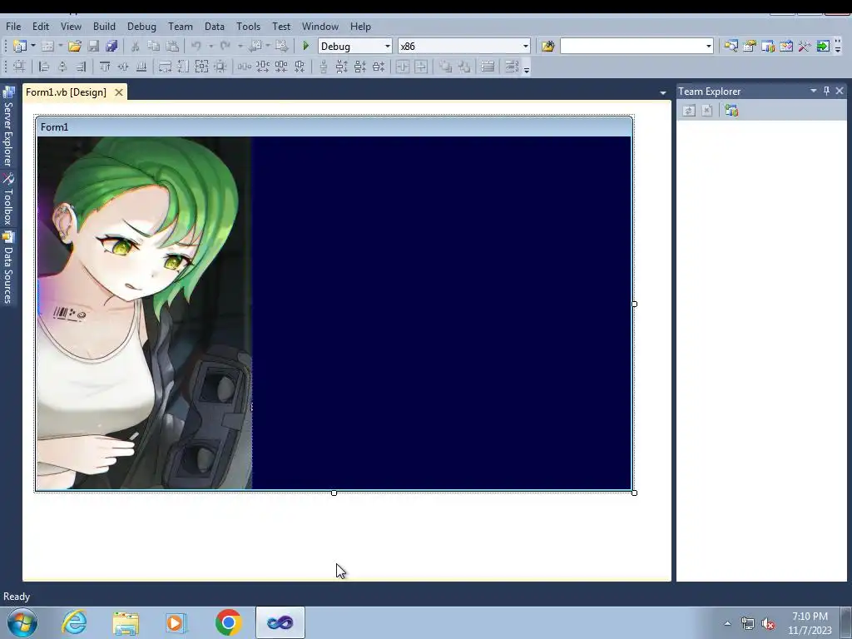Select the Form1.vb [Design] tab
The image size is (852, 639).
pyautogui.click(x=67, y=92)
